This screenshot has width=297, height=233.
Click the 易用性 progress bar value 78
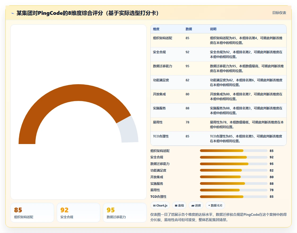[272, 190]
